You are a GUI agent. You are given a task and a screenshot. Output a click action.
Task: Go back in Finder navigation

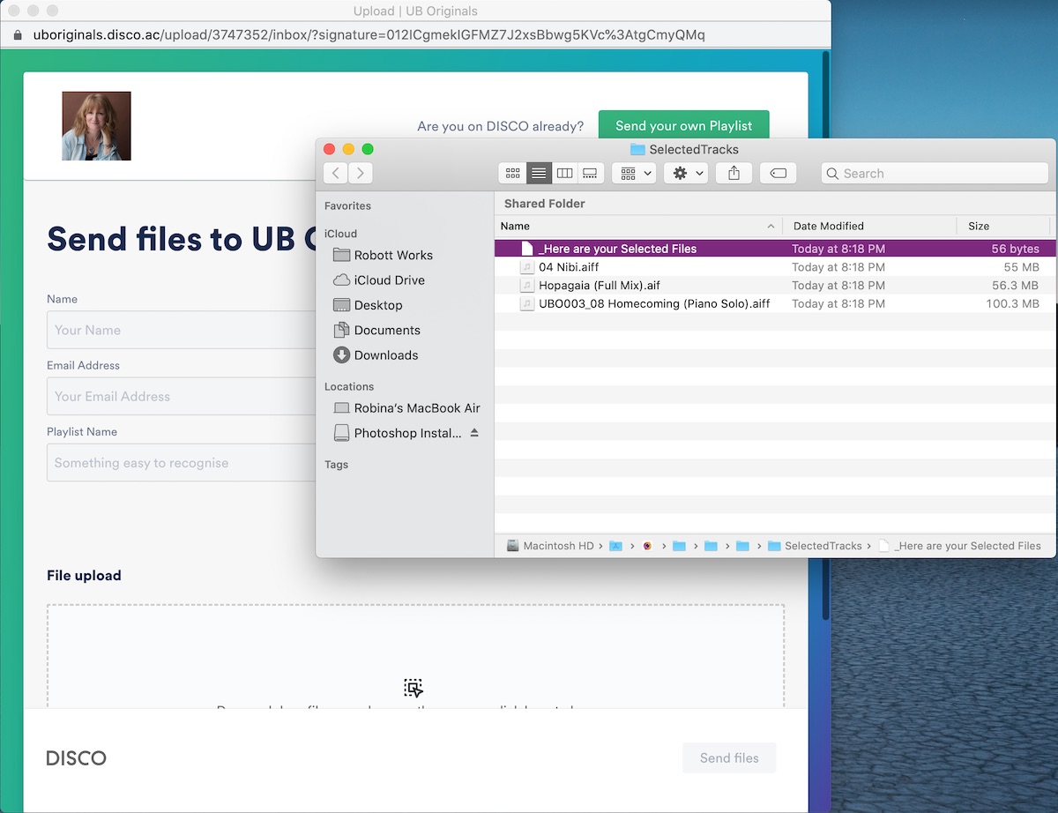coord(335,173)
